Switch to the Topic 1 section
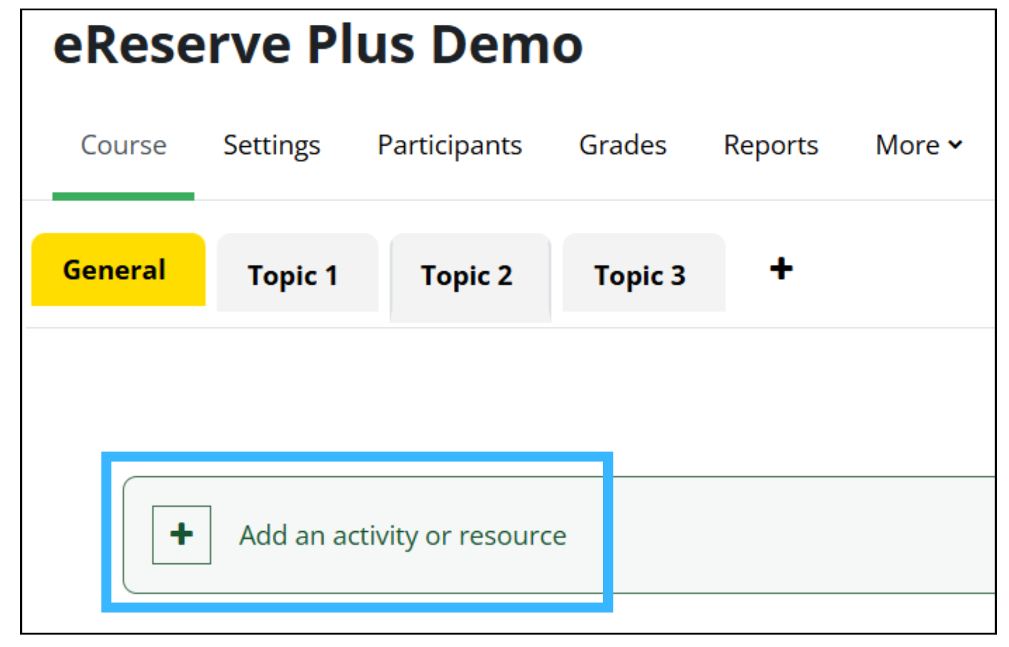This screenshot has width=1009, height=647. click(298, 273)
